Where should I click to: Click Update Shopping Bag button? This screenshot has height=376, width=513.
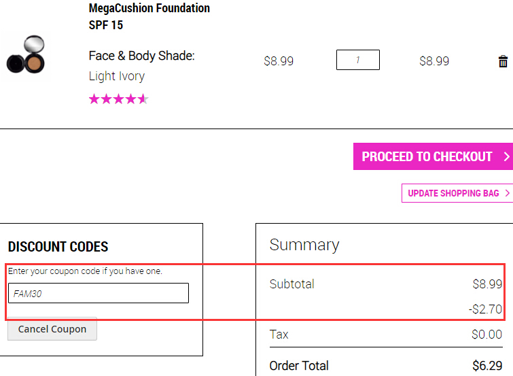click(x=457, y=193)
